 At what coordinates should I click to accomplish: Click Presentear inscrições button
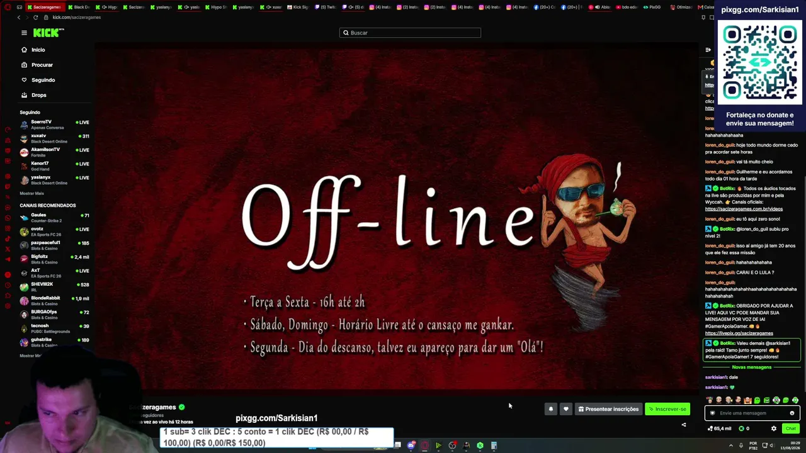608,409
